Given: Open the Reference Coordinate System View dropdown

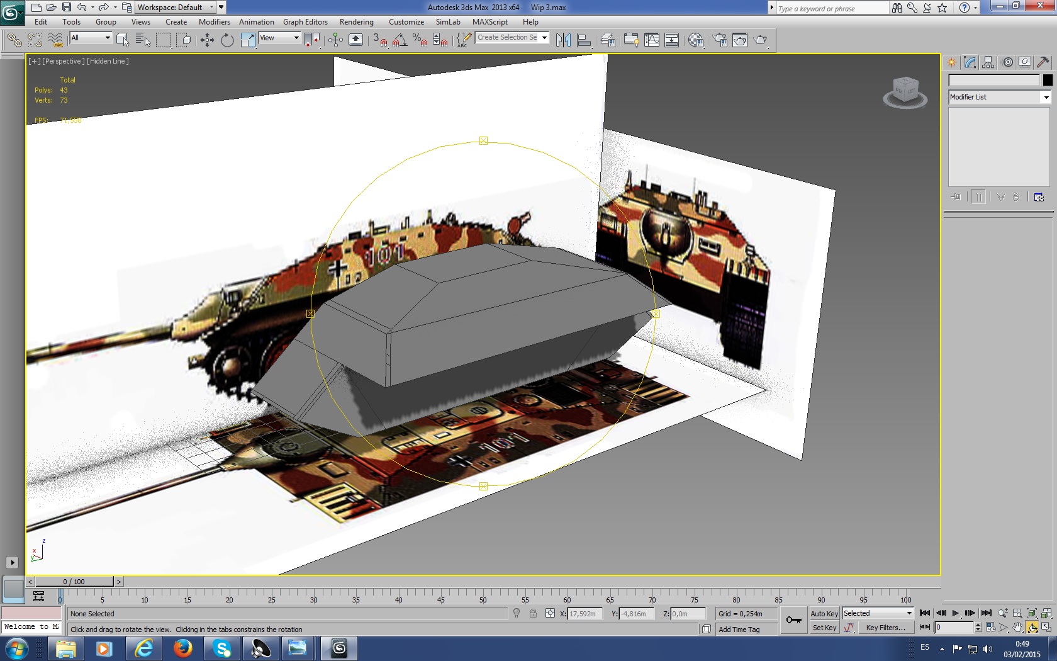Looking at the screenshot, I should click(279, 38).
